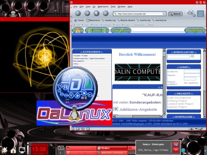Reload the page in Mozilla

pyautogui.click(x=96, y=13)
